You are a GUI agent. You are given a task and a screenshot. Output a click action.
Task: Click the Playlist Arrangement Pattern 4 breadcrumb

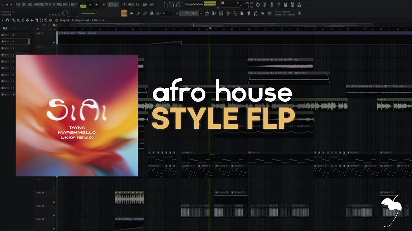pyautogui.click(x=82, y=20)
